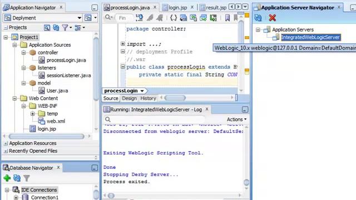Click the application menu icon beside Deplyment

(x=88, y=18)
